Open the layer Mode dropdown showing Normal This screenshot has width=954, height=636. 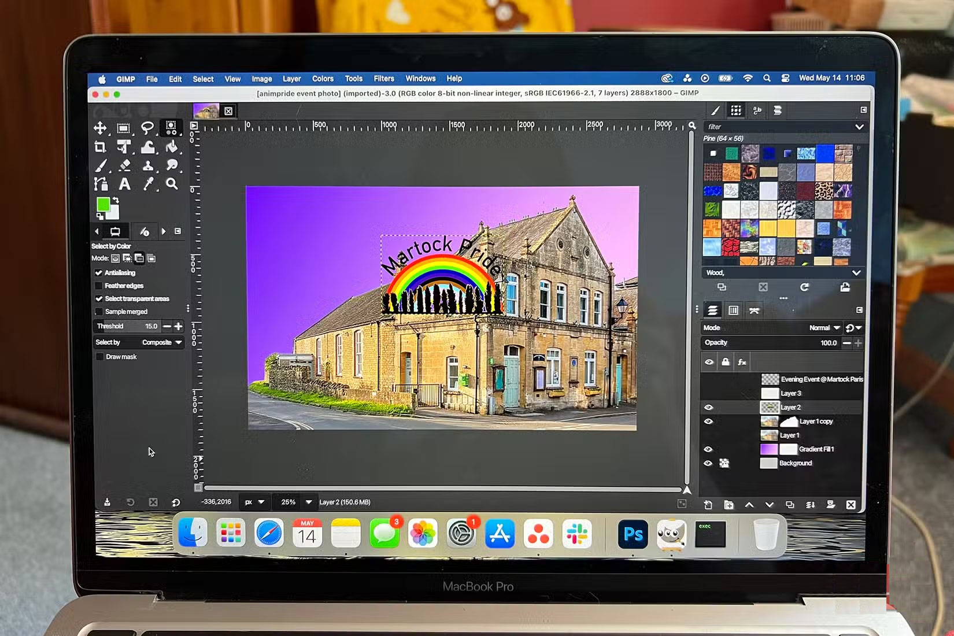click(x=823, y=328)
